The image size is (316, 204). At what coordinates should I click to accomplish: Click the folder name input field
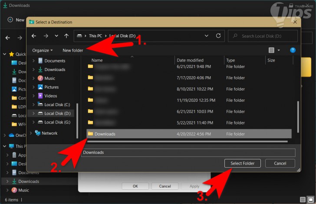[188, 152]
